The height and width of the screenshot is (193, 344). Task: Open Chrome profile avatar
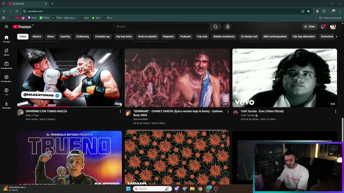(334, 11)
